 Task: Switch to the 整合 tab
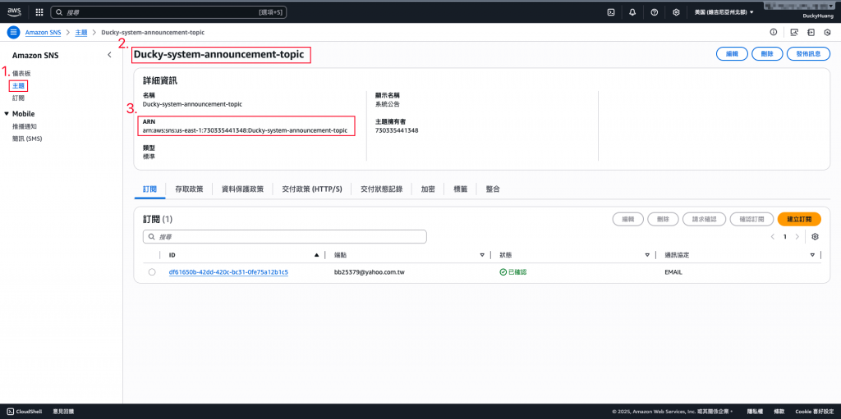point(493,189)
